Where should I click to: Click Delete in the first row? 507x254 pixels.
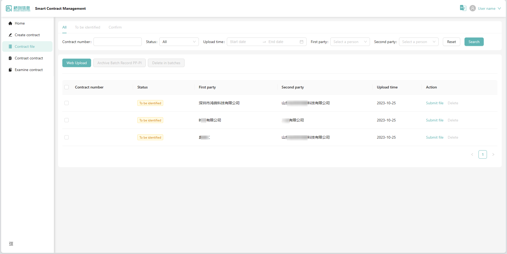click(453, 103)
